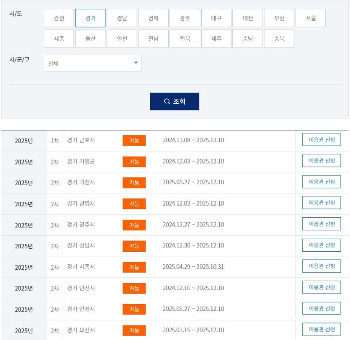This screenshot has width=350, height=340.
Task: Choose the 제주 region button
Action: click(x=216, y=38)
